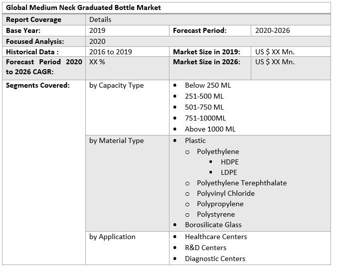This screenshot has height=267, width=337.
Task: Select the '2020-2026' forecast period value
Action: tap(272, 30)
